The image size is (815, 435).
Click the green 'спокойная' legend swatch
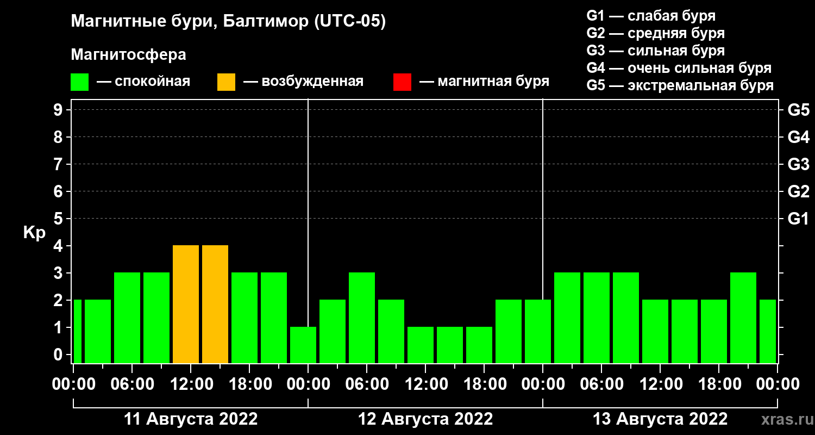click(x=79, y=82)
